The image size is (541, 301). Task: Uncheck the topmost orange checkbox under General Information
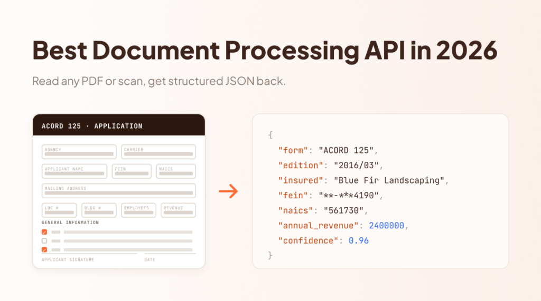(x=44, y=232)
